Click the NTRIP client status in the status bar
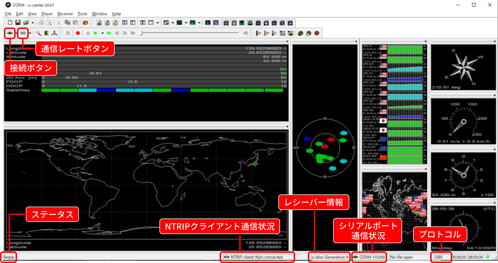498x263 pixels. 257,257
